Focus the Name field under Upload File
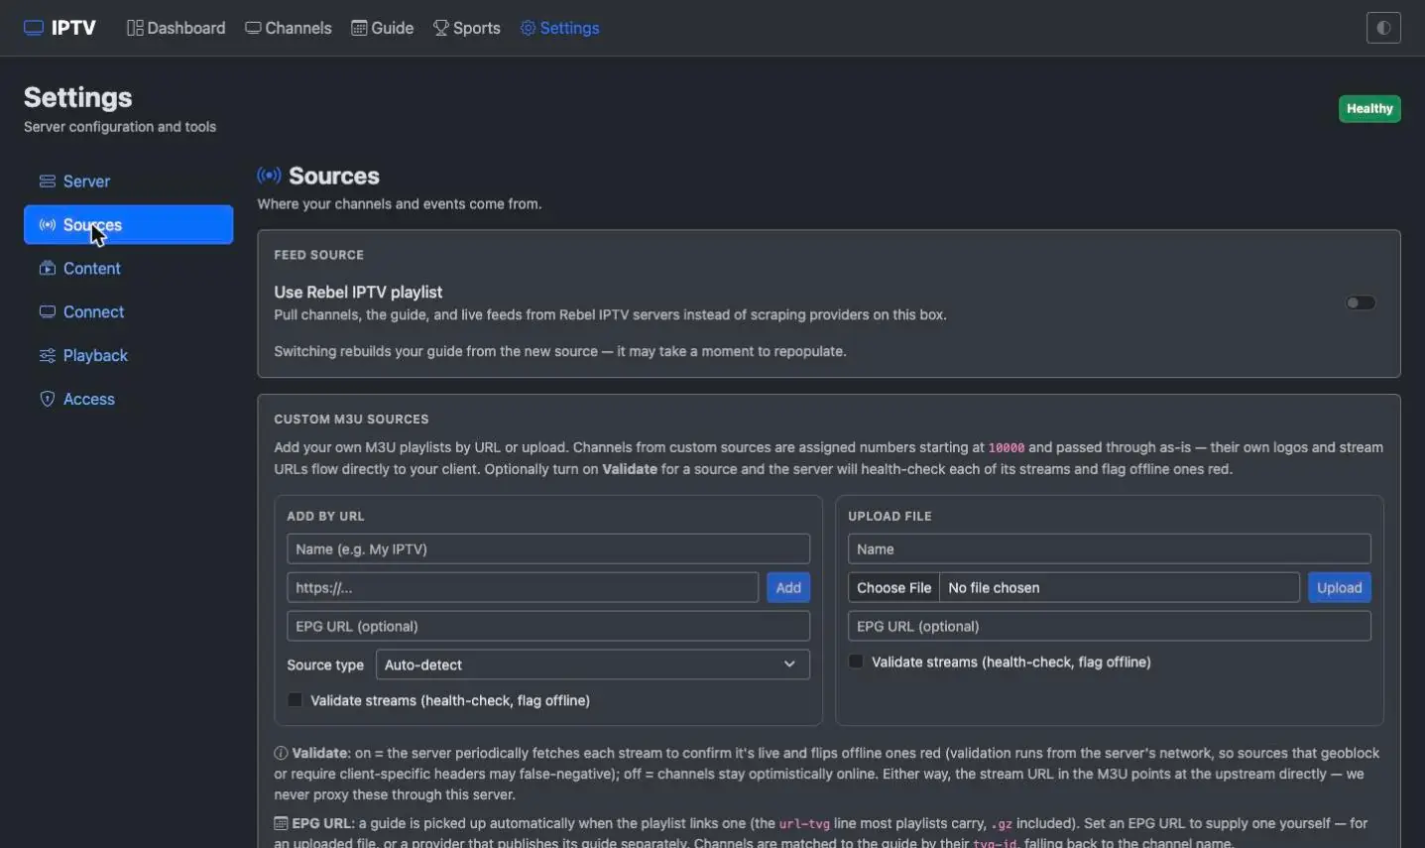 pyautogui.click(x=1110, y=548)
